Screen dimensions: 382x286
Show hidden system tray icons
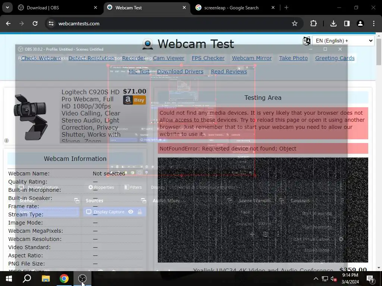pyautogui.click(x=316, y=279)
